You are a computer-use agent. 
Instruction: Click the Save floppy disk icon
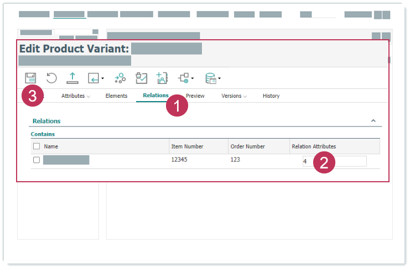click(30, 78)
